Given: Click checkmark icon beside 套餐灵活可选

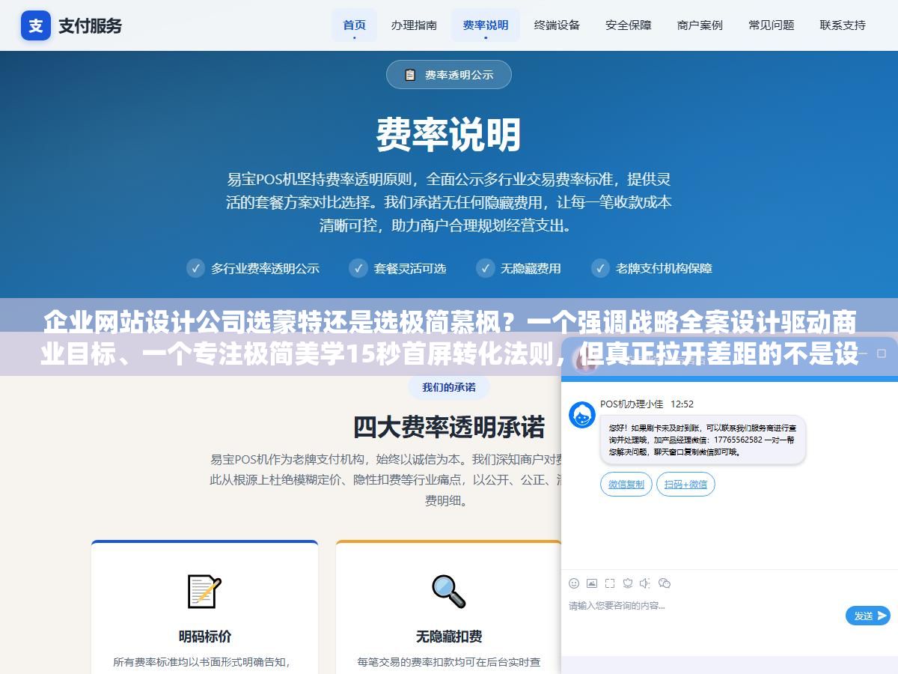Looking at the screenshot, I should click(358, 268).
